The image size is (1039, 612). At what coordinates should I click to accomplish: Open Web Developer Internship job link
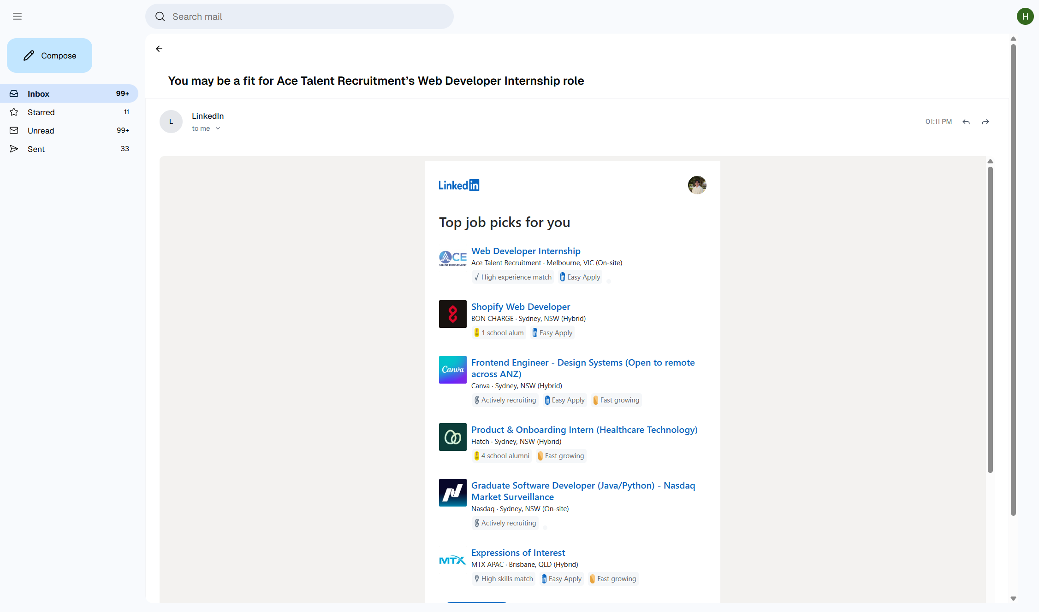(526, 251)
